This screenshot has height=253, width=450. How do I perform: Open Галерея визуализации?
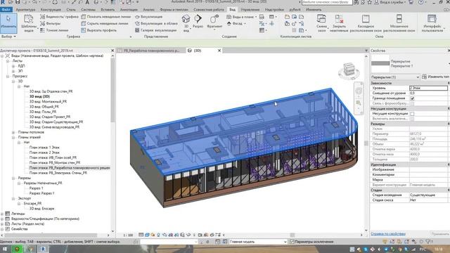click(x=155, y=30)
